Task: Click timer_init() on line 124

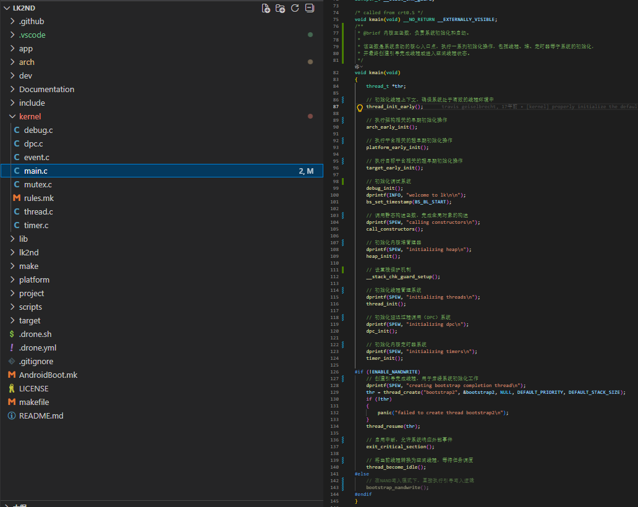Action: tap(385, 359)
